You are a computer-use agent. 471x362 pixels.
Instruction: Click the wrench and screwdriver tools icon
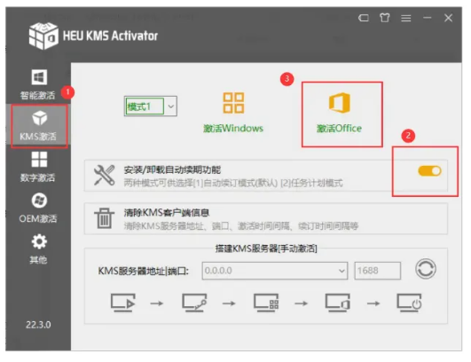(x=105, y=175)
